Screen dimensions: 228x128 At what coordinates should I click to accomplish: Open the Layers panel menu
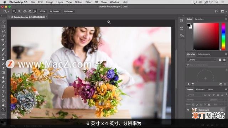[x=226, y=89]
